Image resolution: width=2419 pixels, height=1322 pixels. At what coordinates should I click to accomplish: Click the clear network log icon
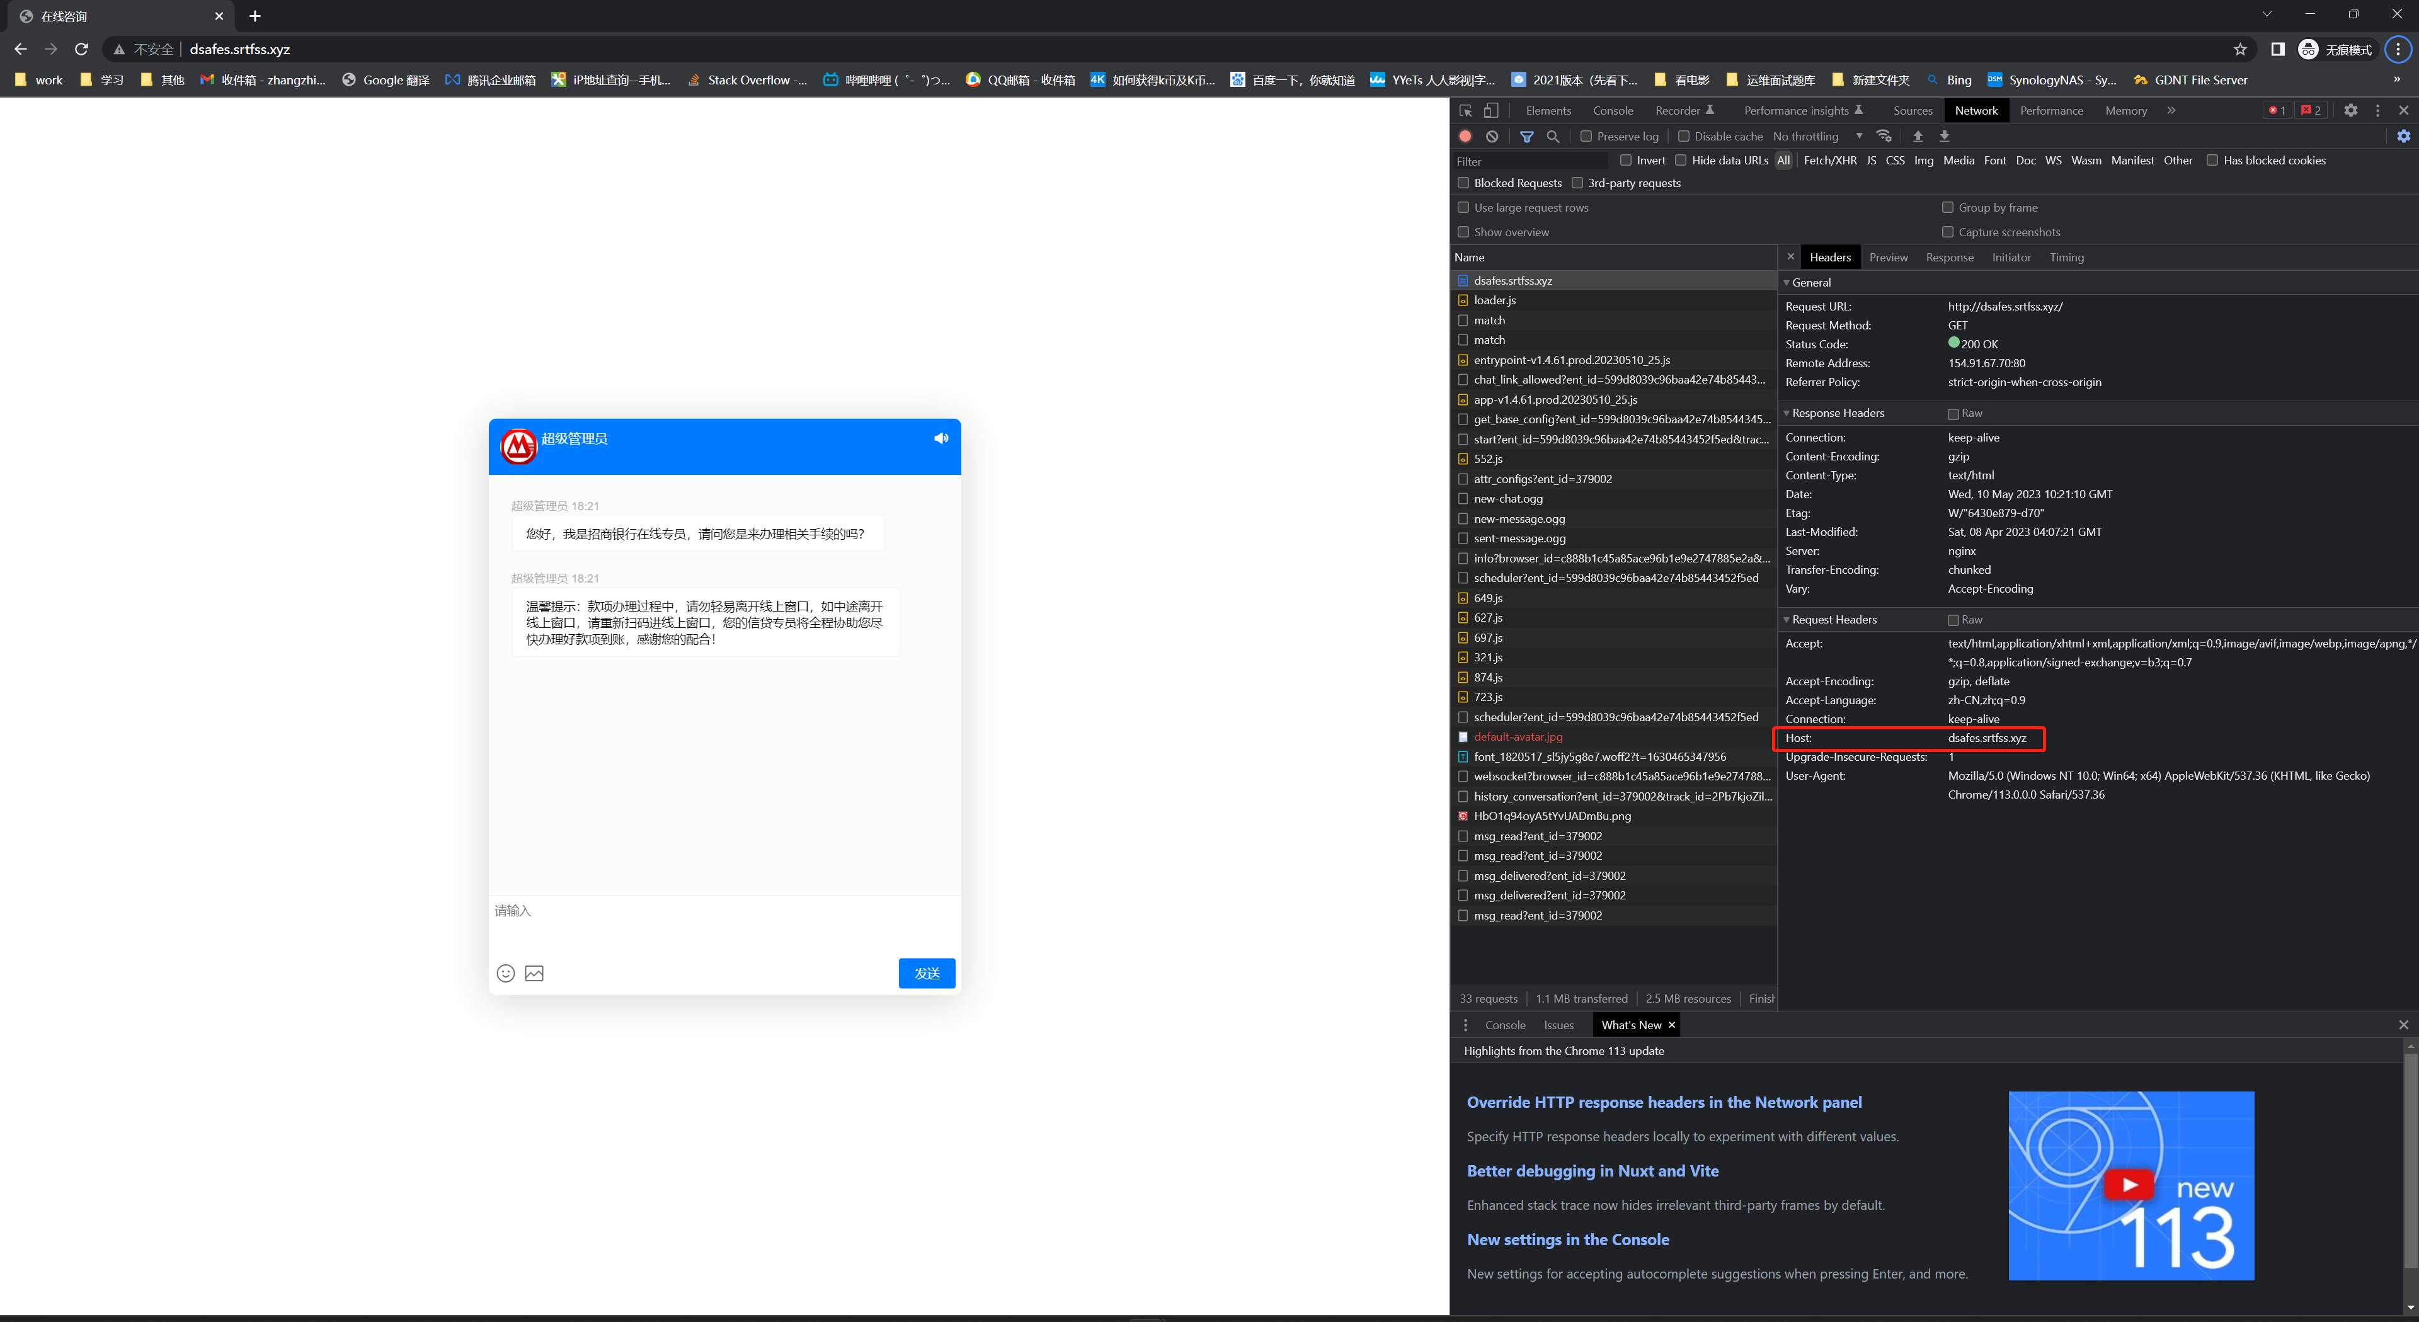(x=1491, y=136)
